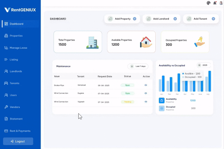The height and width of the screenshot is (149, 224).
Task: Click the plus icon for Add Tenant
Action: click(x=213, y=19)
